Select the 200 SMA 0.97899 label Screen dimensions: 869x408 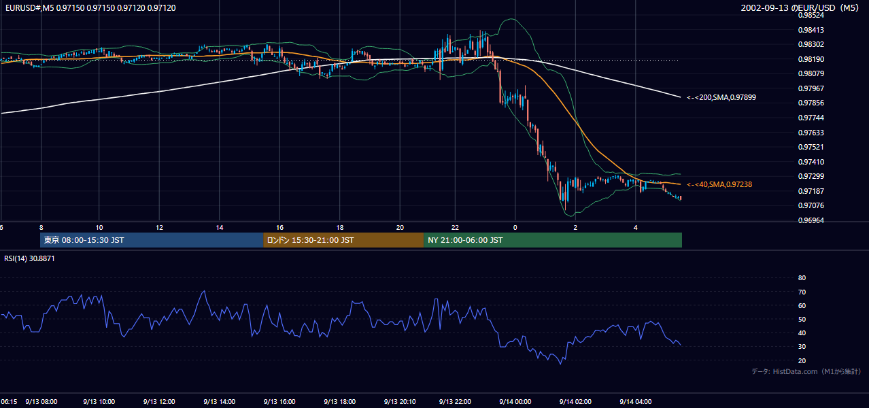(x=721, y=98)
